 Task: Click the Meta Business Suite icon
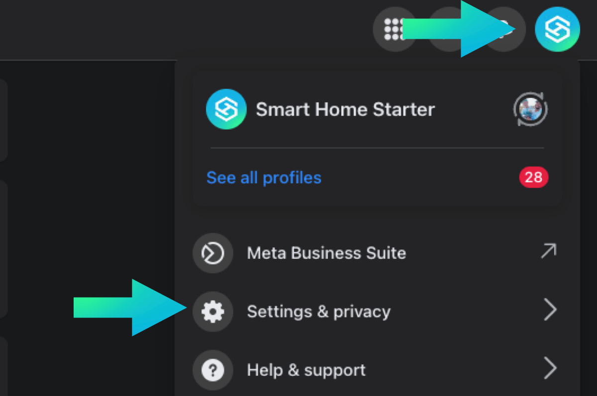point(212,253)
